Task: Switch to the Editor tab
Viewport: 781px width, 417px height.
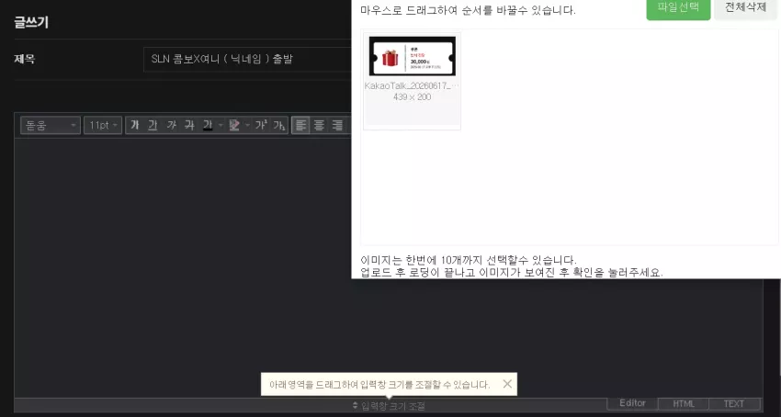Action: (632, 403)
